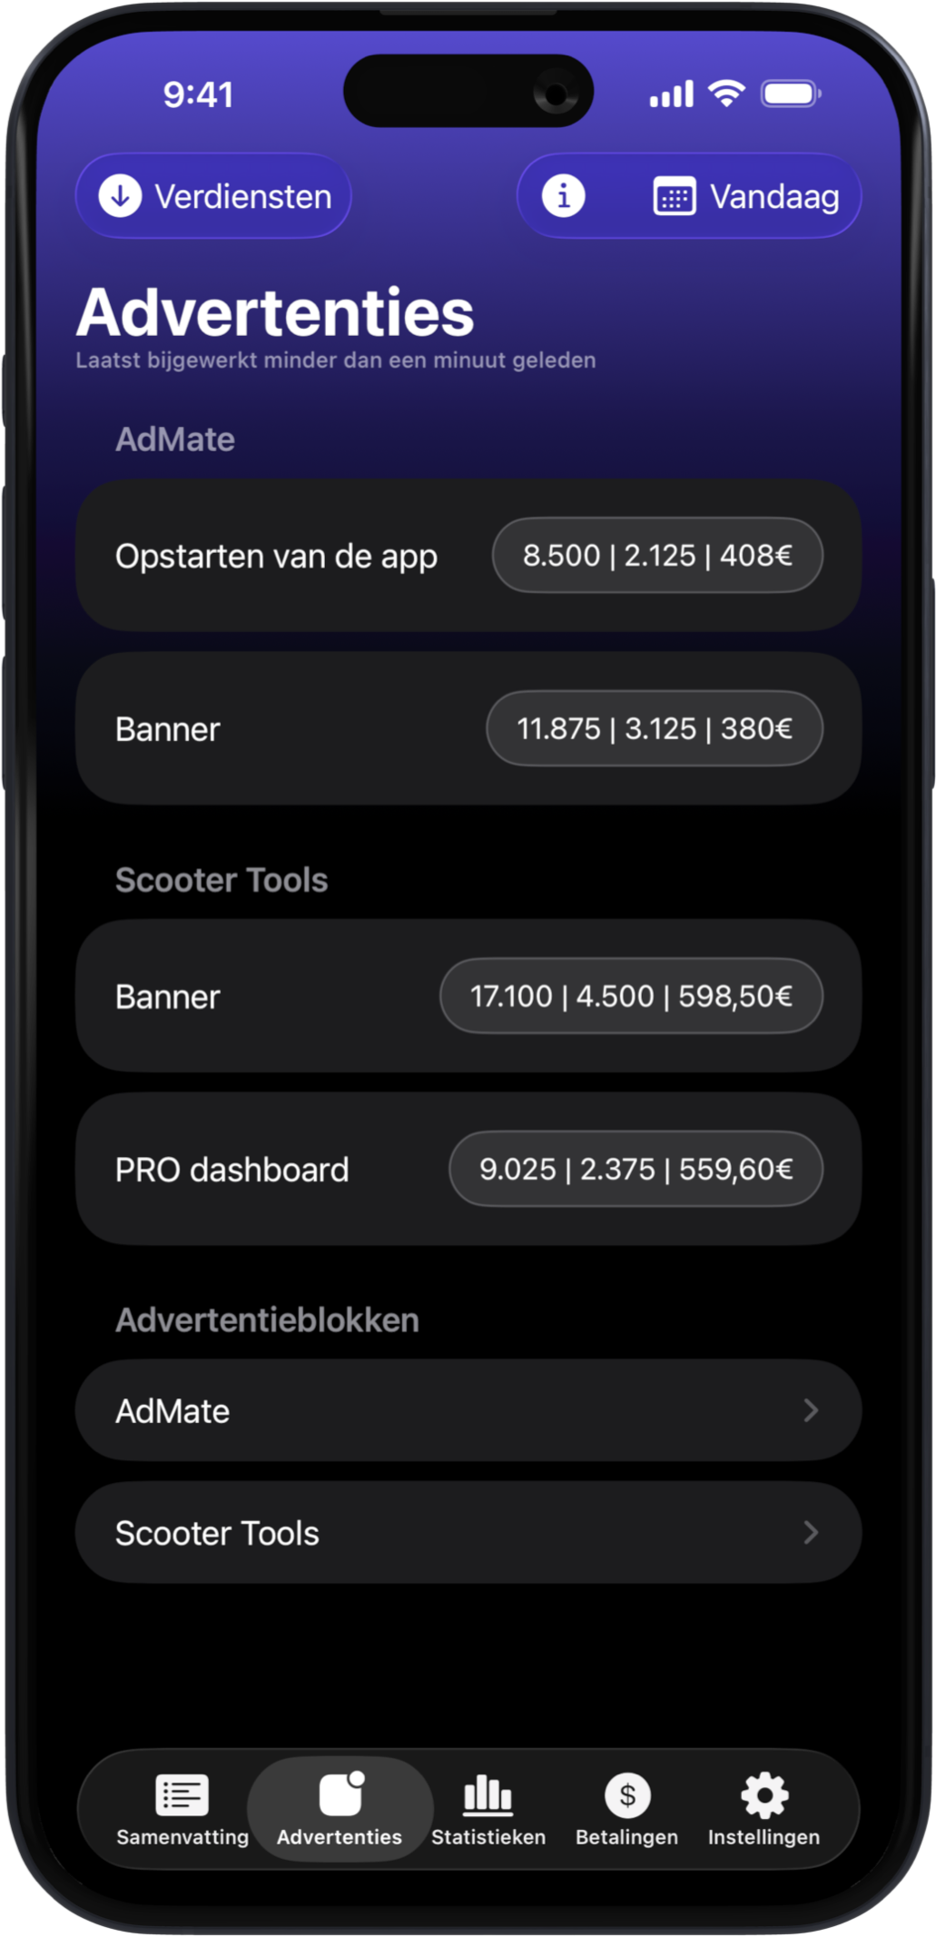Image resolution: width=936 pixels, height=1937 pixels.
Task: Select the Advertenties tab icon
Action: [340, 1795]
